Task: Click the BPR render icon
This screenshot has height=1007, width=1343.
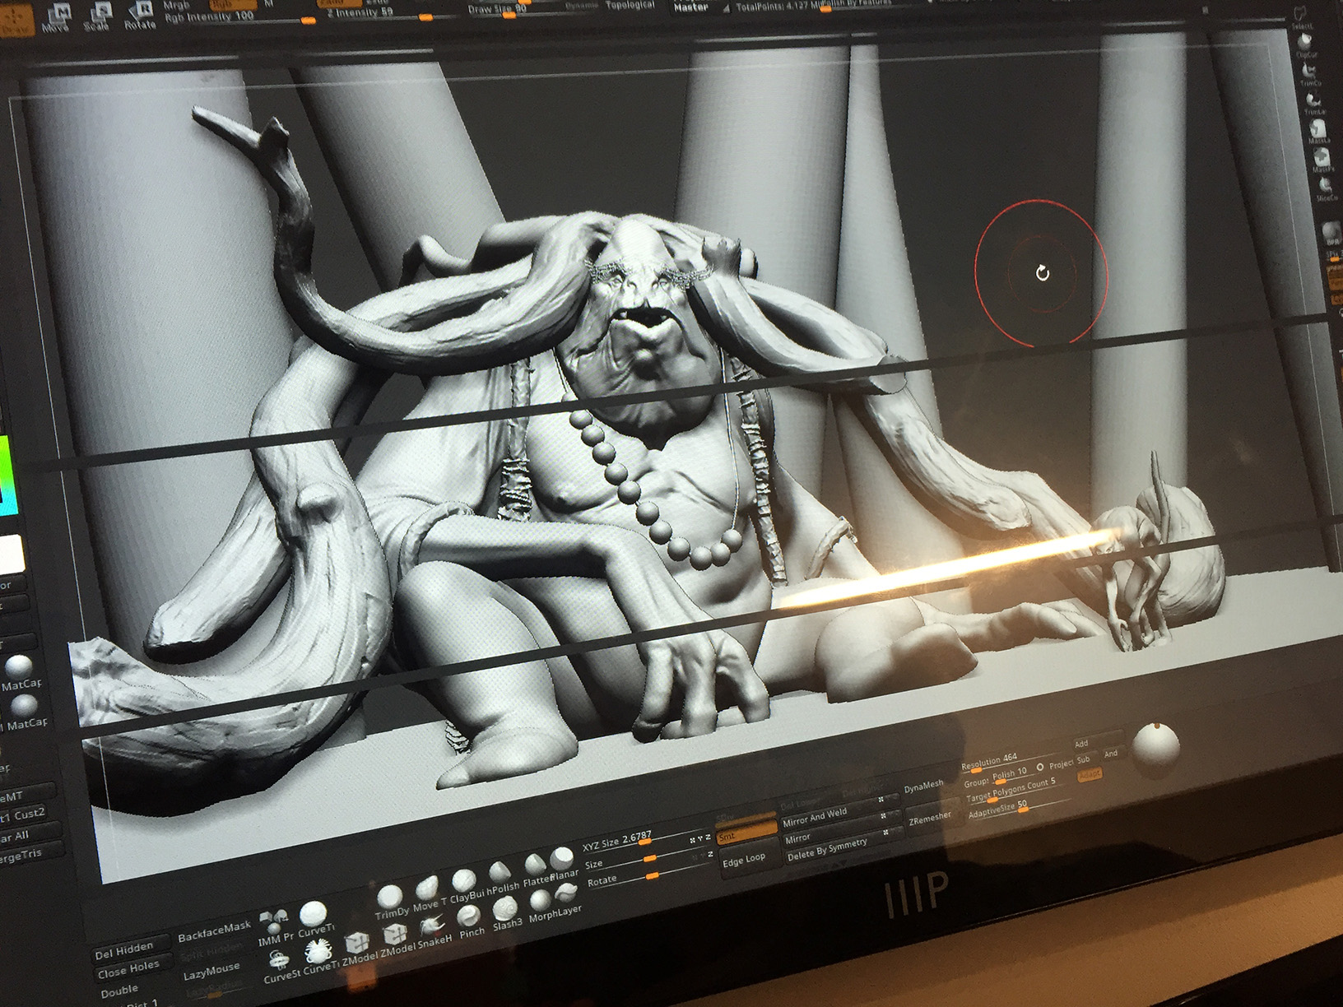Action: coord(1331,235)
